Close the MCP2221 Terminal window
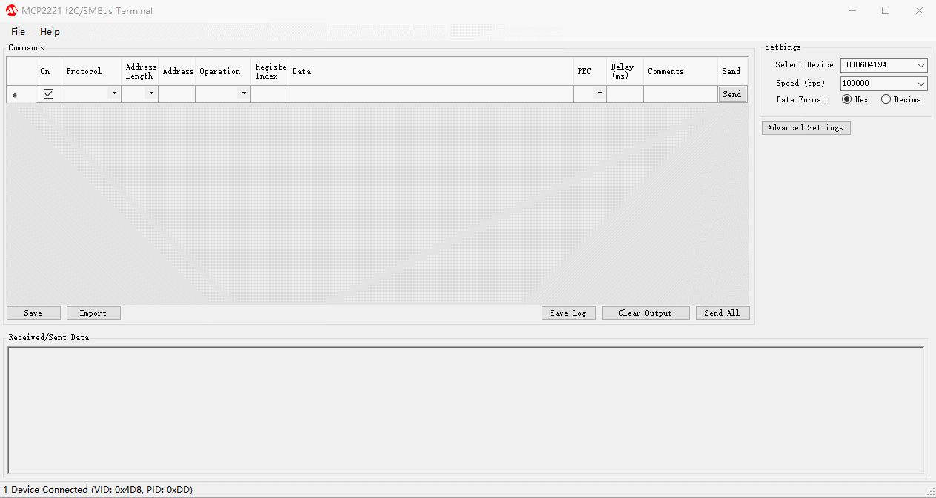The image size is (936, 498). click(919, 10)
